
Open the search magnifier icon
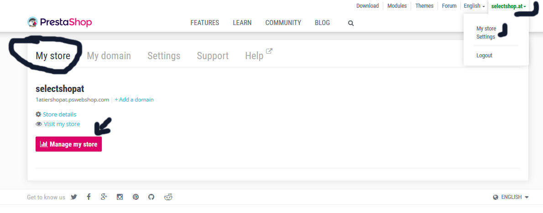(x=351, y=23)
